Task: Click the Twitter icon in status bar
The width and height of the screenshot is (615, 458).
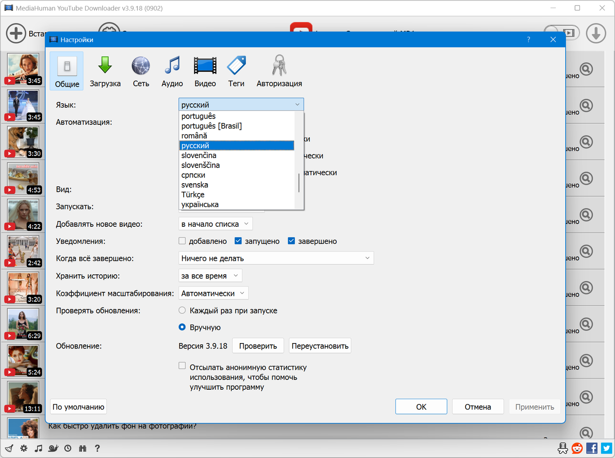Action: [x=607, y=448]
